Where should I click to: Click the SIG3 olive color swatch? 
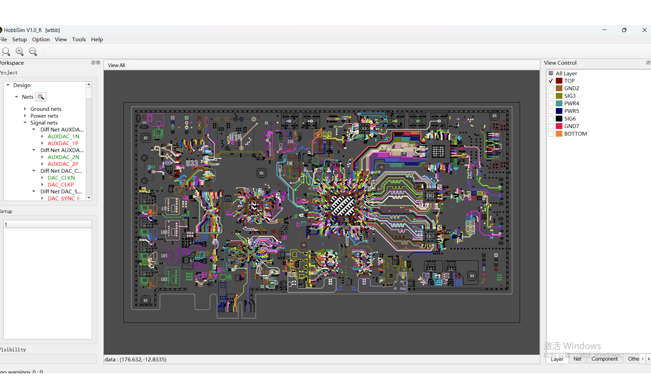coord(559,96)
